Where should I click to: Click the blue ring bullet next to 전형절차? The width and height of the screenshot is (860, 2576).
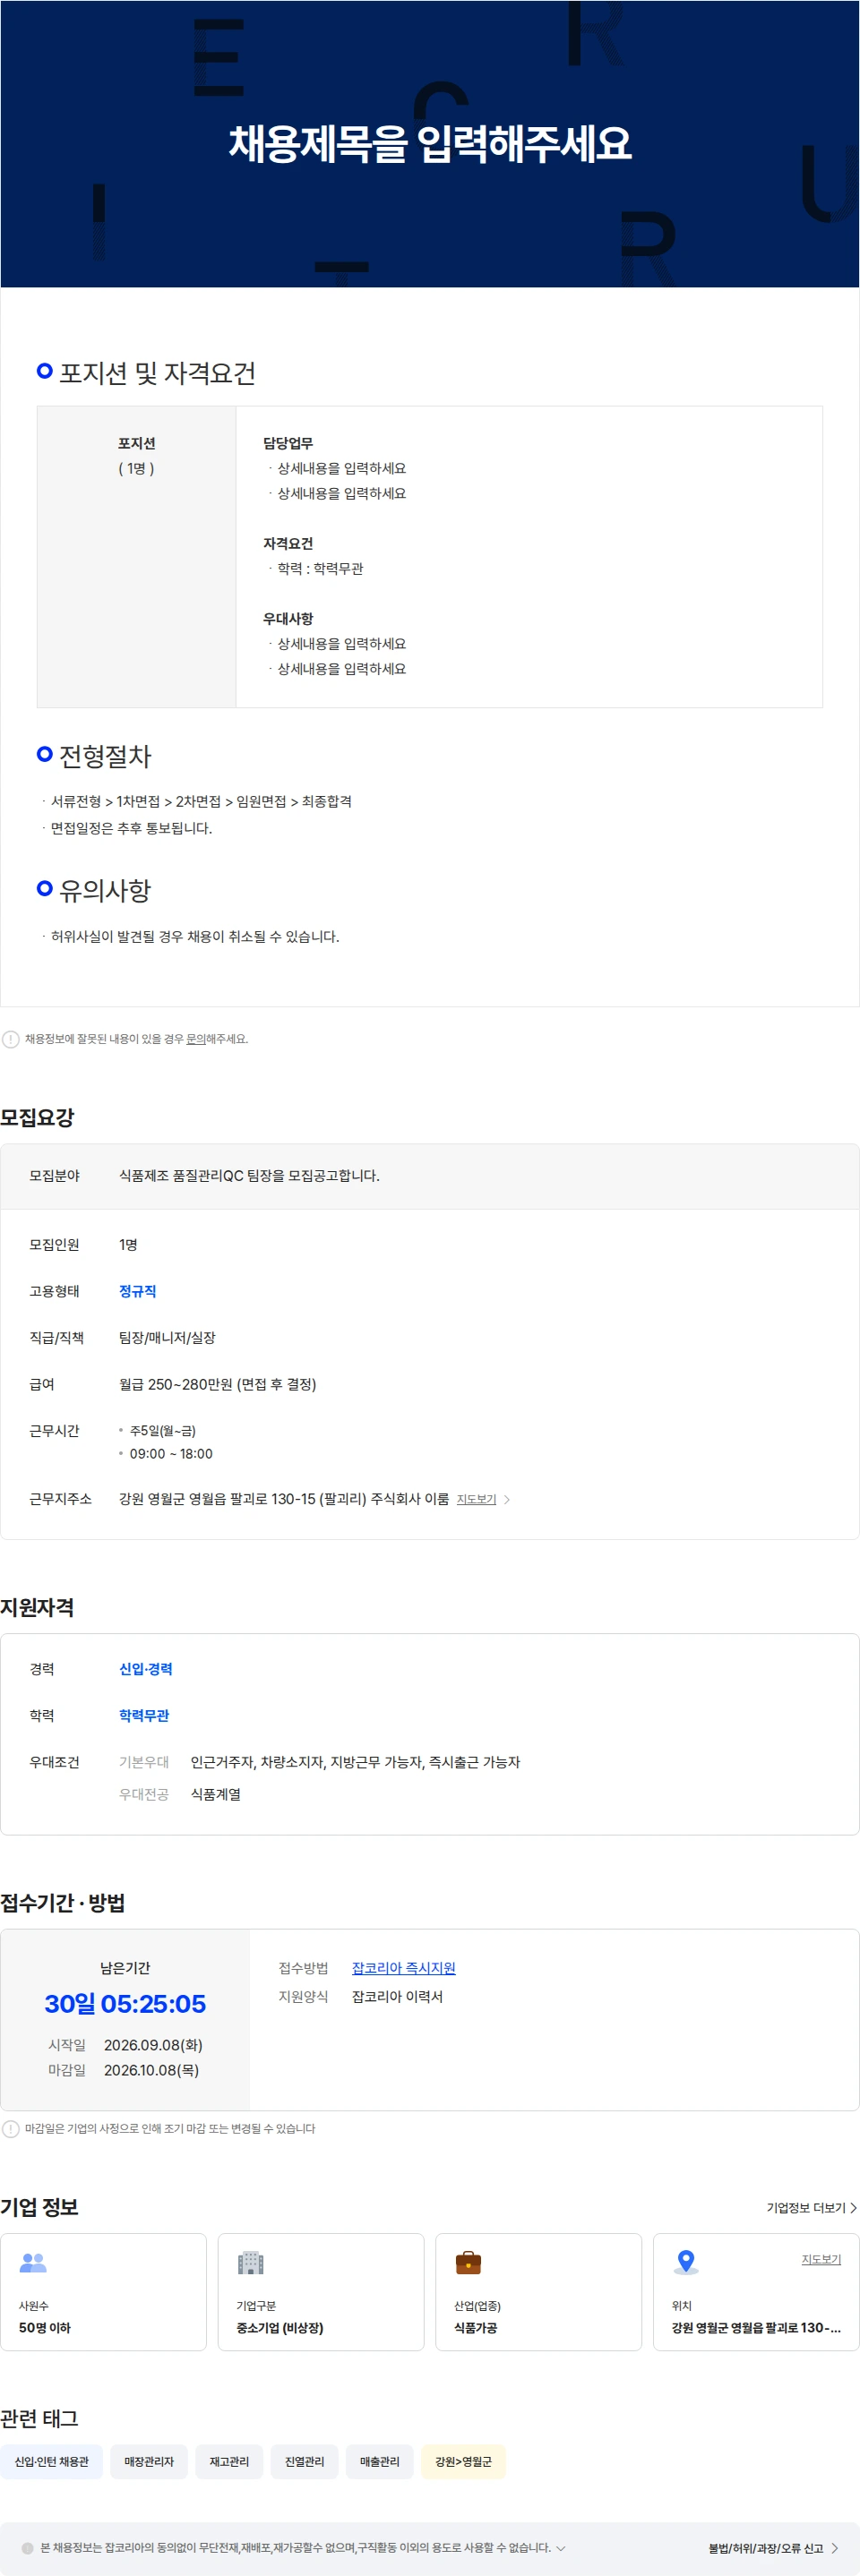click(x=44, y=754)
